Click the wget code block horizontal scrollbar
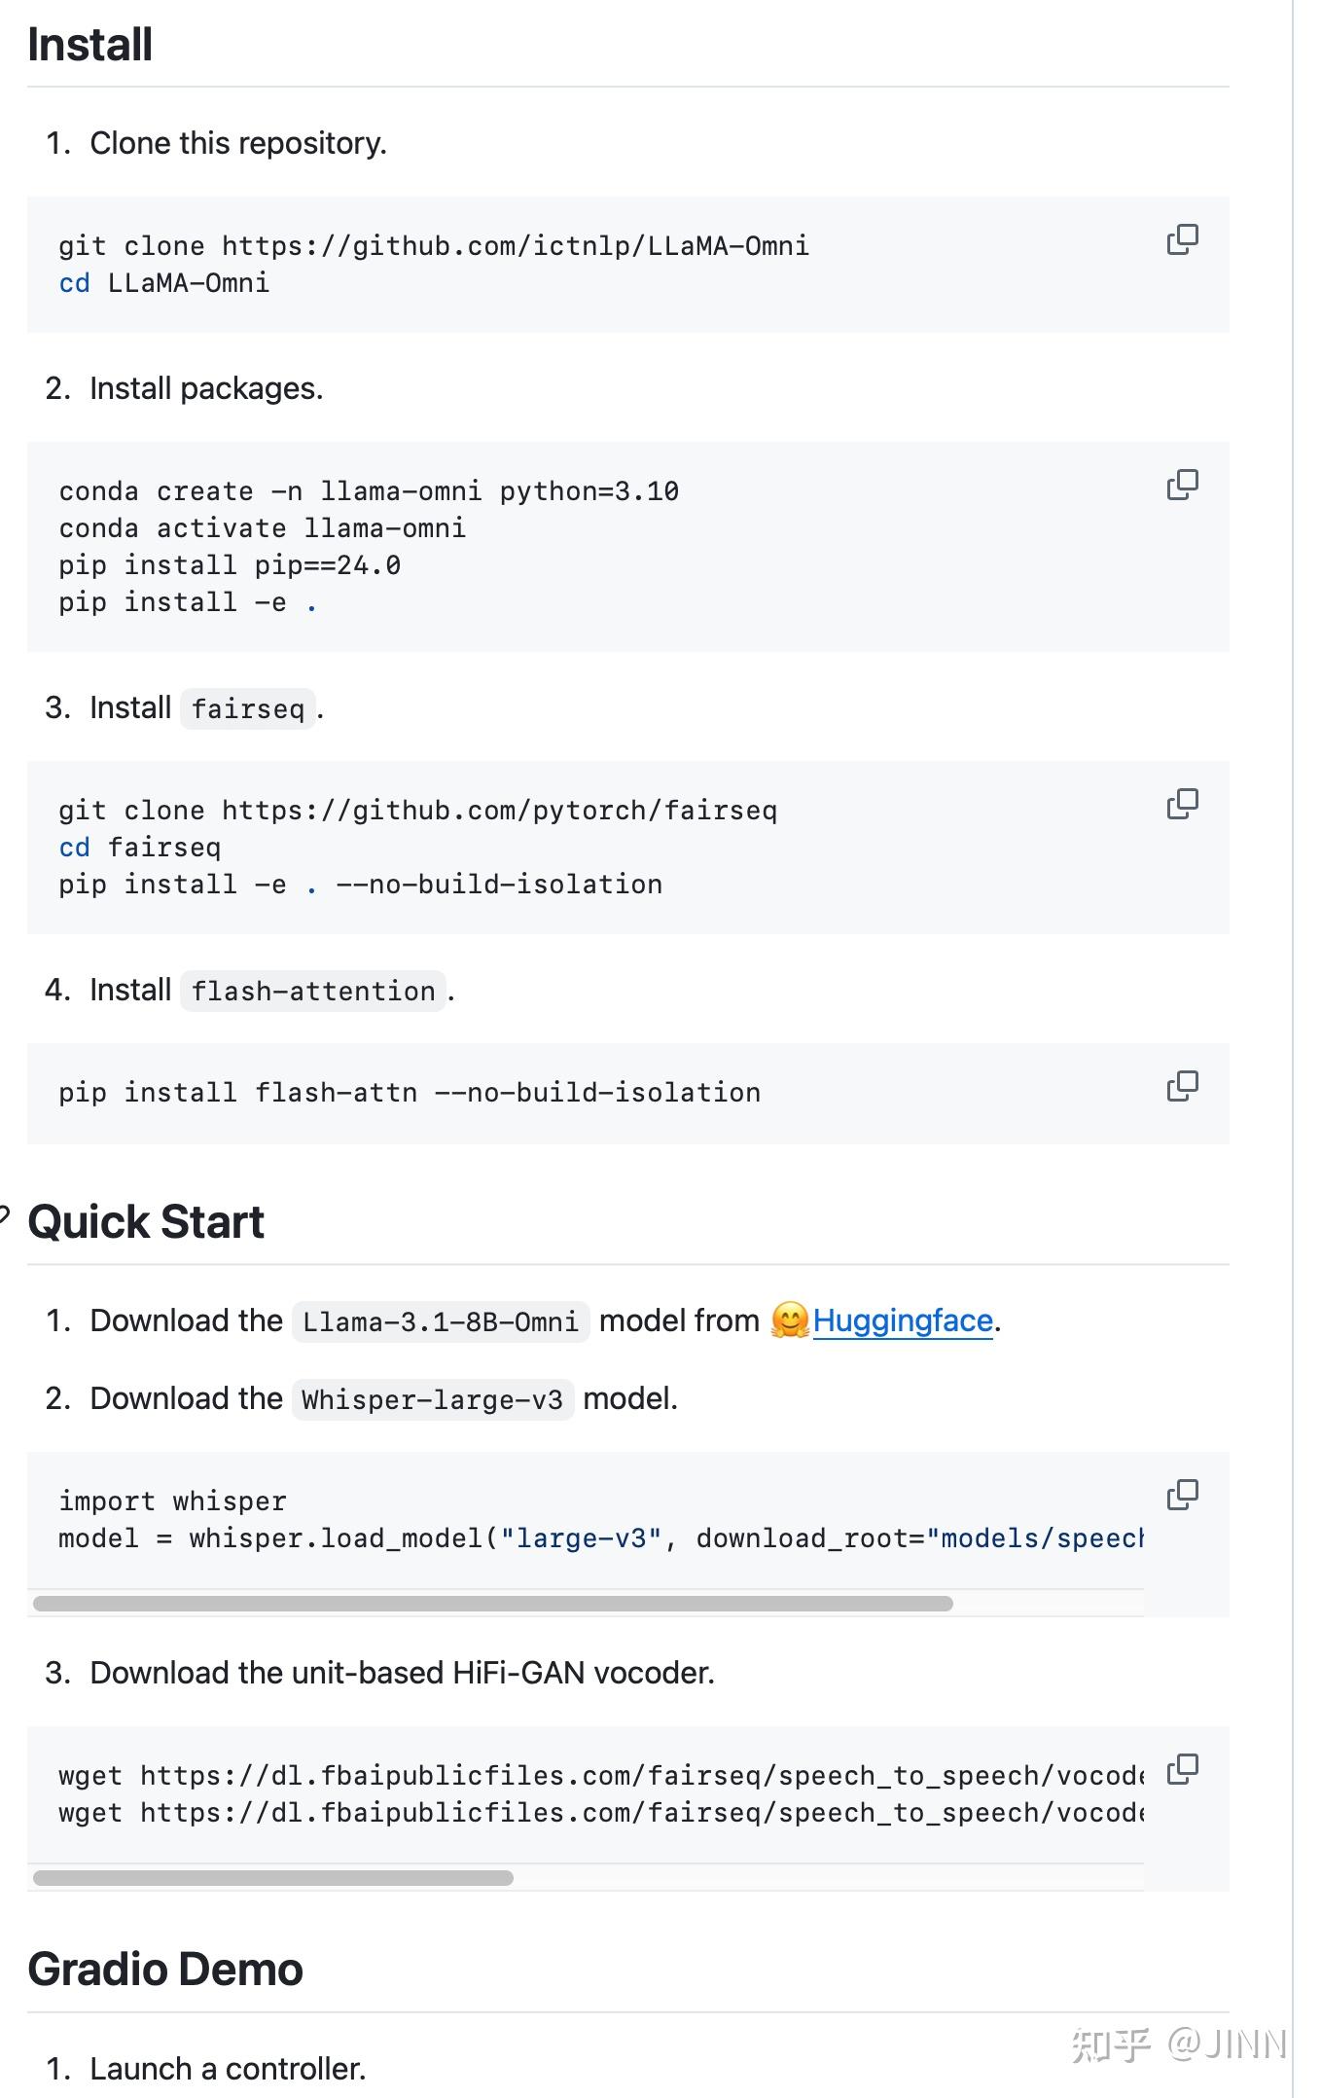This screenshot has width=1321, height=2098. pos(272,1878)
